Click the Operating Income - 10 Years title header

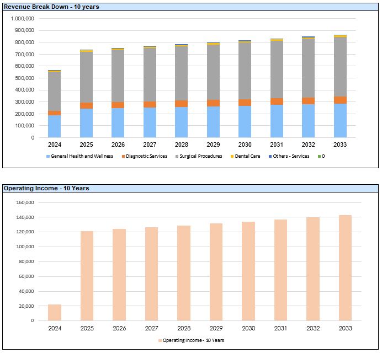[x=46, y=188]
